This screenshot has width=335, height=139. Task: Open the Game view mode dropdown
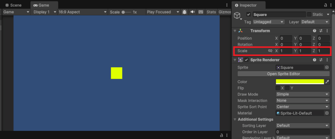16,12
